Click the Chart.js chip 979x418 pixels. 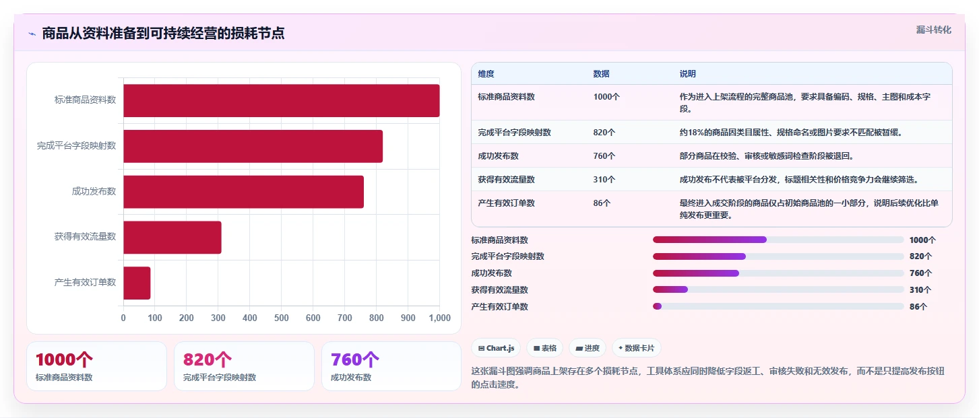[496, 348]
